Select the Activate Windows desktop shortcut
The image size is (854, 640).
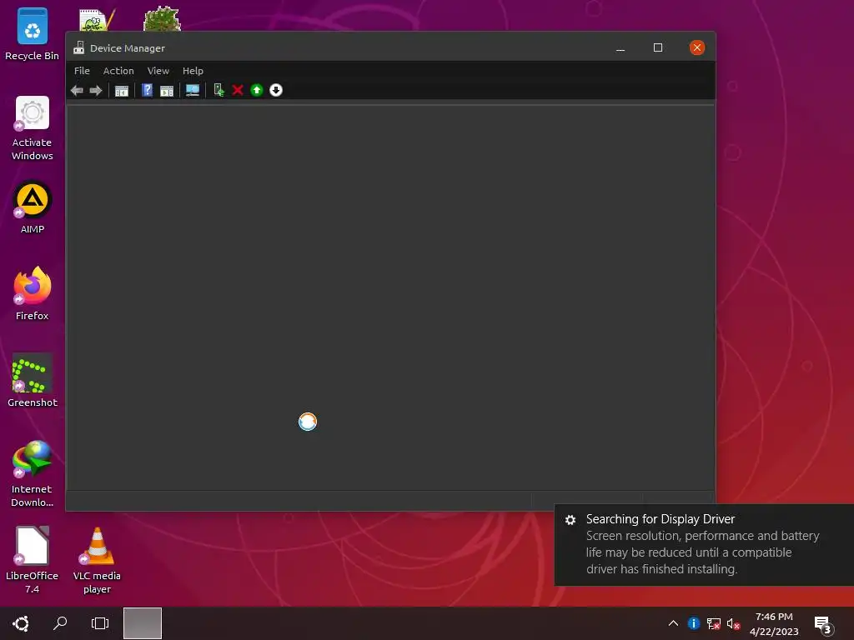[x=33, y=128]
